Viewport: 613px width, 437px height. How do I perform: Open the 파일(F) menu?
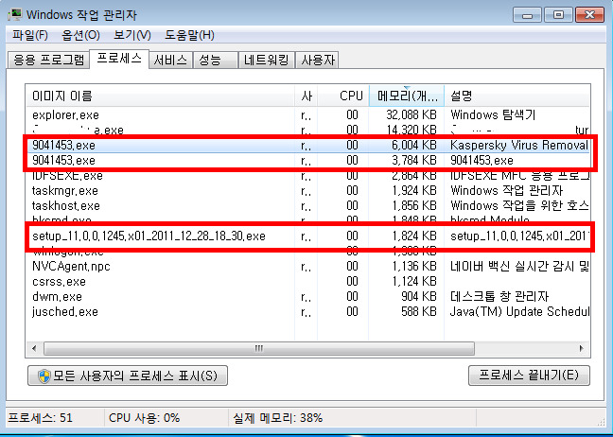click(30, 36)
